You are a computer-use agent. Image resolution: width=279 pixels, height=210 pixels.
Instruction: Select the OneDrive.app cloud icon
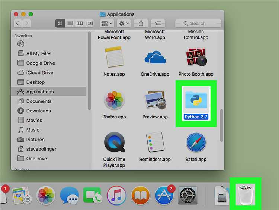[155, 57]
